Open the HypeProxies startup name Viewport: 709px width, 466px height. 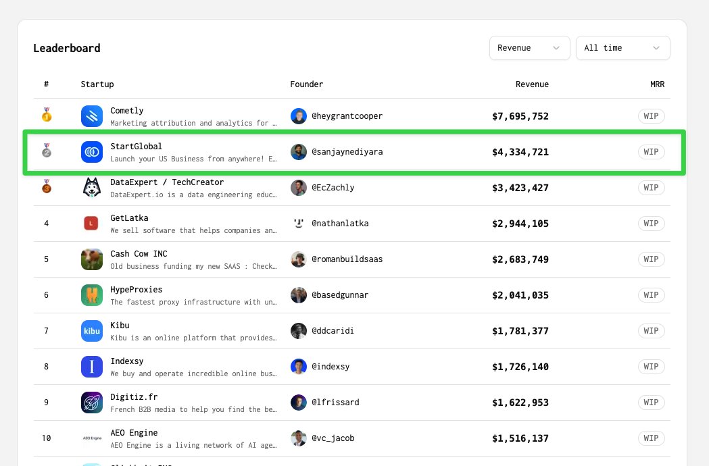[136, 290]
